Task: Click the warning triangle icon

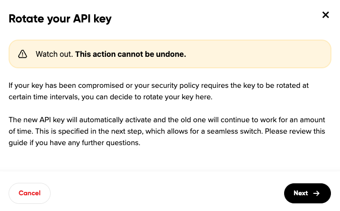Action: click(x=22, y=54)
